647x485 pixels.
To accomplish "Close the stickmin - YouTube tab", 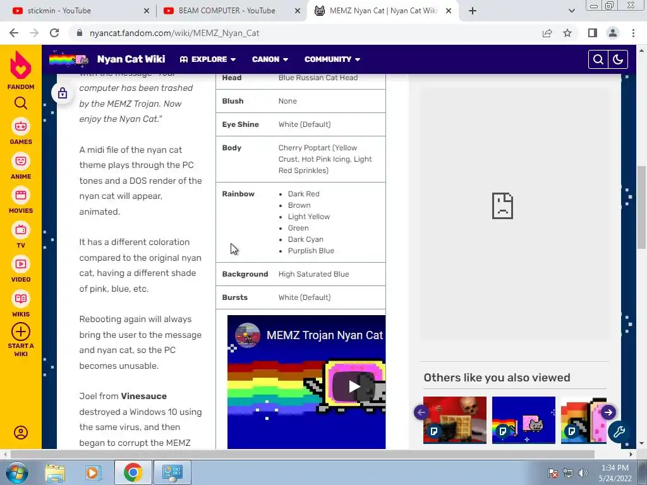I will click(x=147, y=11).
